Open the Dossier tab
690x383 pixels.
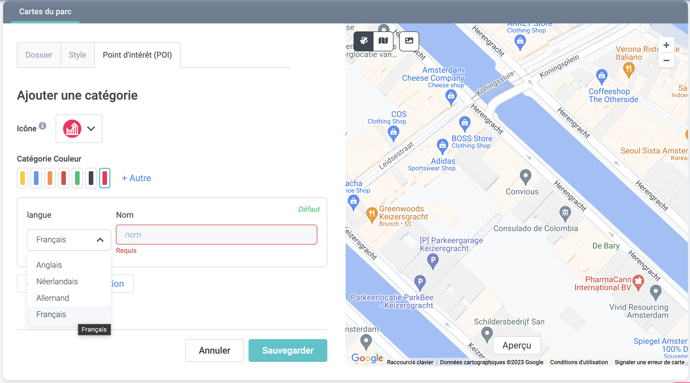point(39,55)
